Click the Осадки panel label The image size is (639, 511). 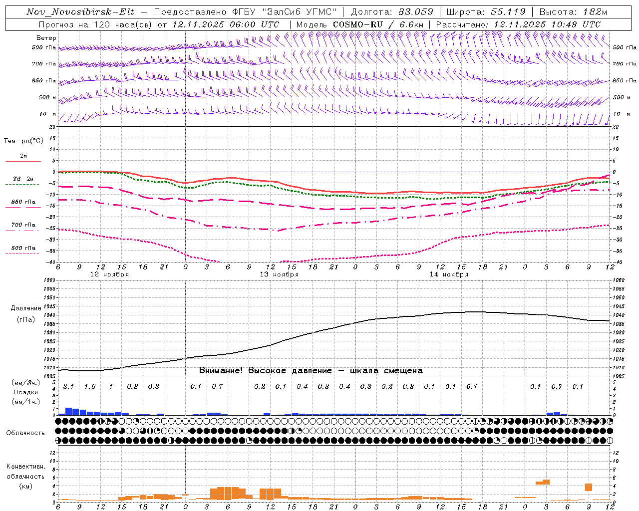[x=26, y=392]
